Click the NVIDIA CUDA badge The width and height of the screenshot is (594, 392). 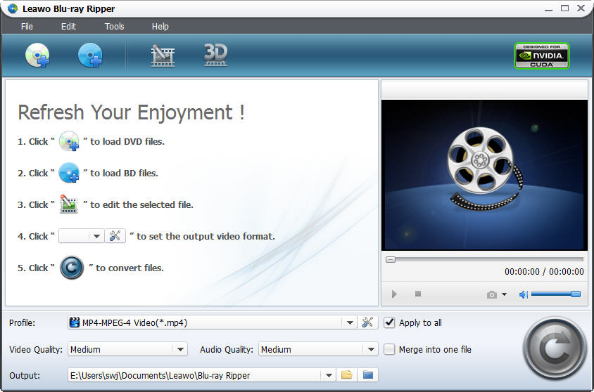541,56
